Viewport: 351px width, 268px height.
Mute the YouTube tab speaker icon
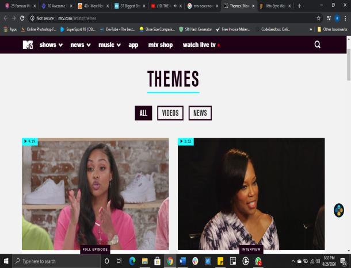click(x=175, y=6)
